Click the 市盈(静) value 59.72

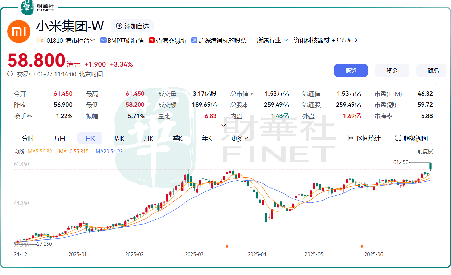[425, 105]
